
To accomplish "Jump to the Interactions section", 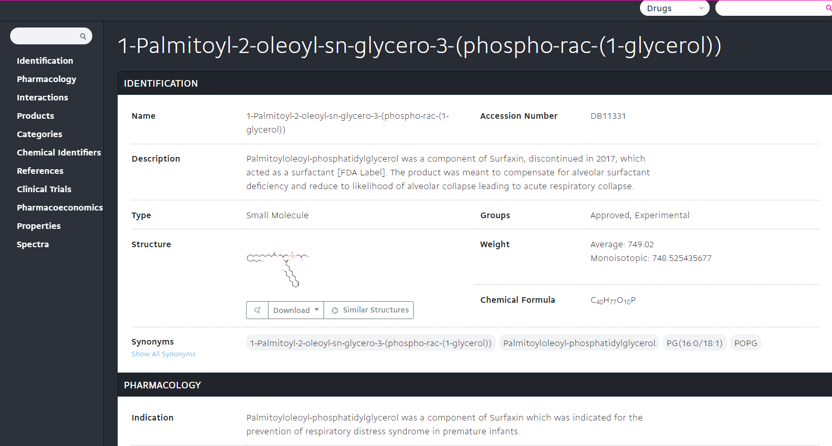I will pos(42,97).
